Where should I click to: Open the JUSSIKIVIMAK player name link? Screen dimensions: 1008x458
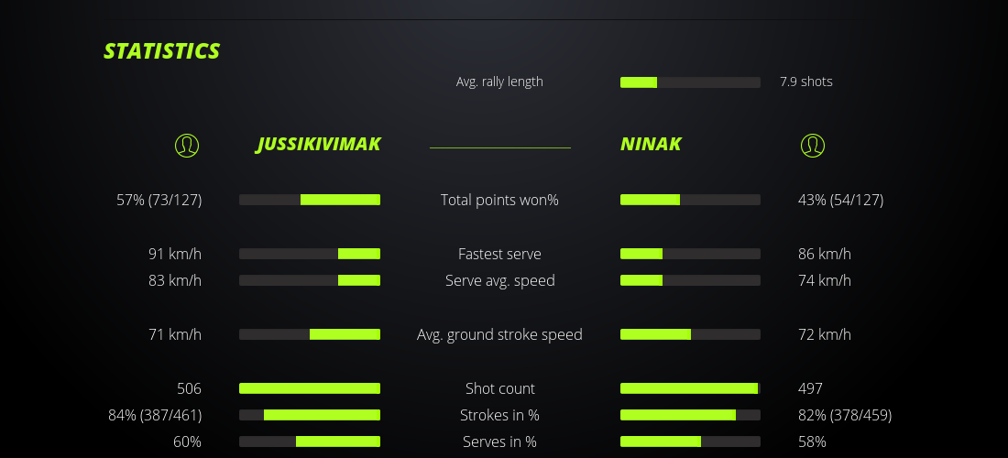coord(318,145)
